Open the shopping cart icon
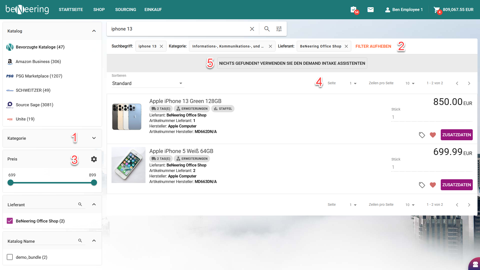This screenshot has height=270, width=480. click(436, 10)
